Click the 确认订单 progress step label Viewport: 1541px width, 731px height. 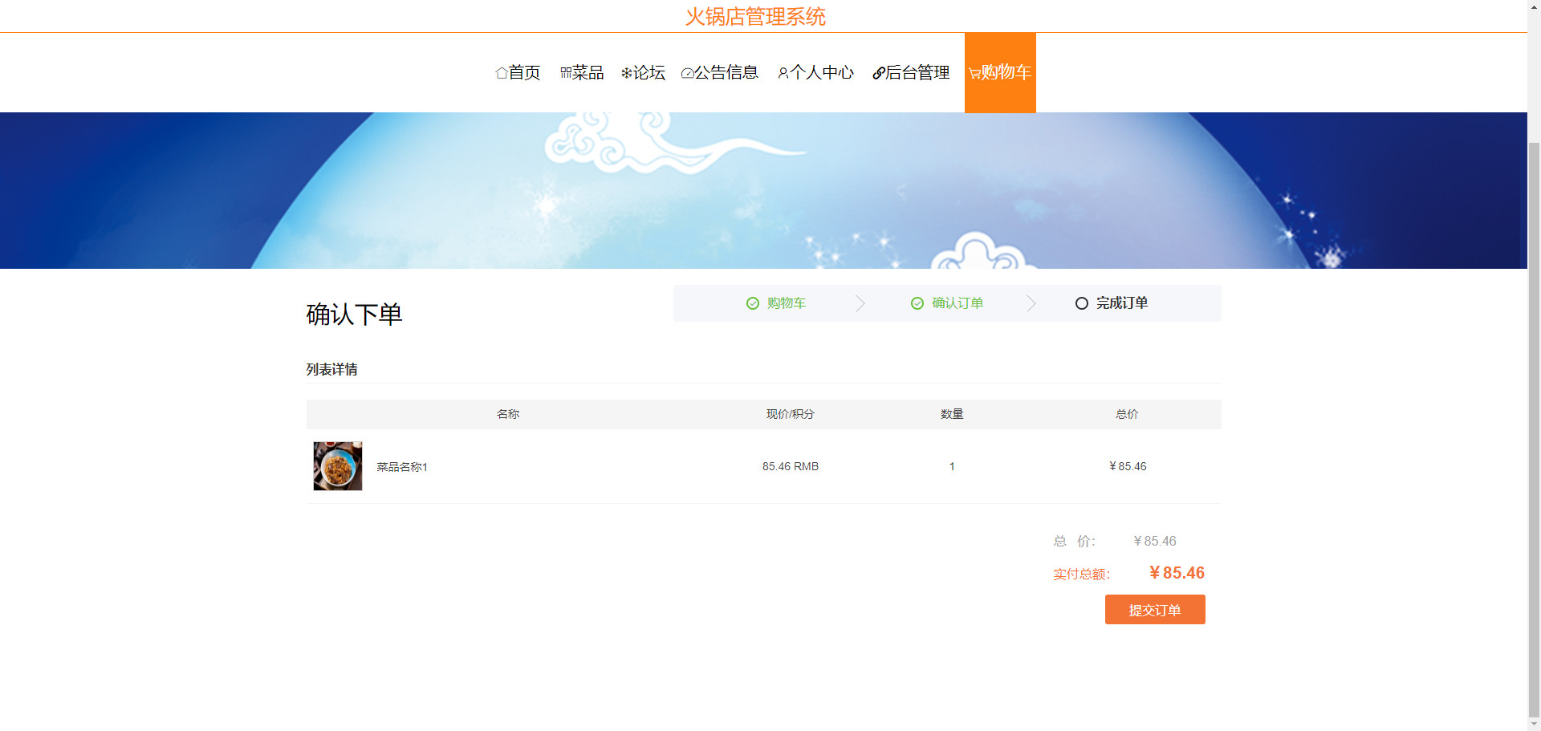tap(958, 303)
